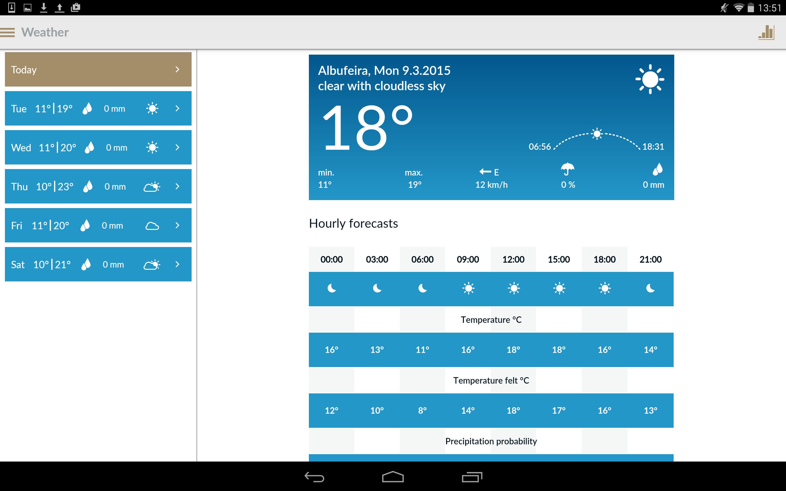Click the cloud icon in Fri row
786x491 pixels.
click(x=152, y=226)
